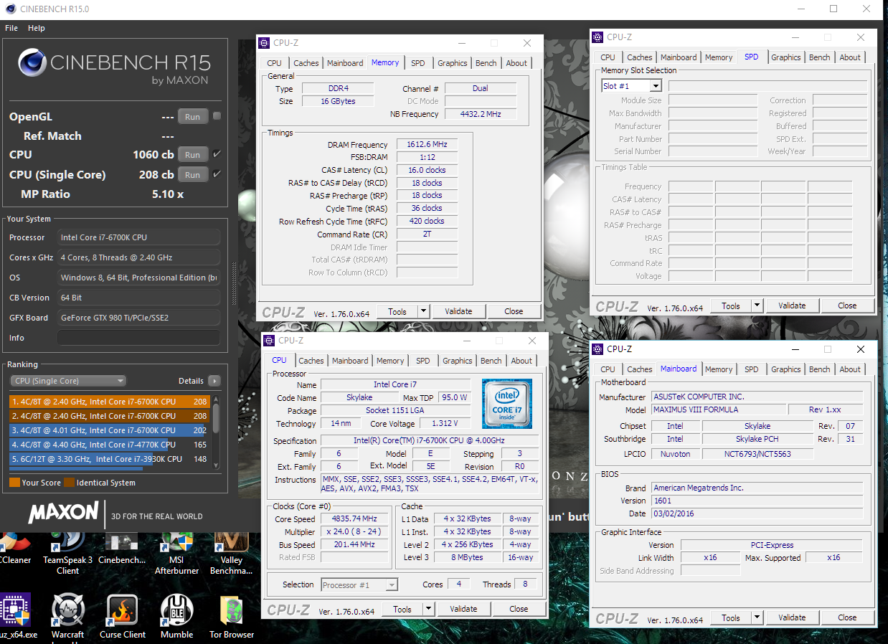Toggle the CPU (Single Core) test checkbox
This screenshot has width=888, height=644.
[217, 174]
